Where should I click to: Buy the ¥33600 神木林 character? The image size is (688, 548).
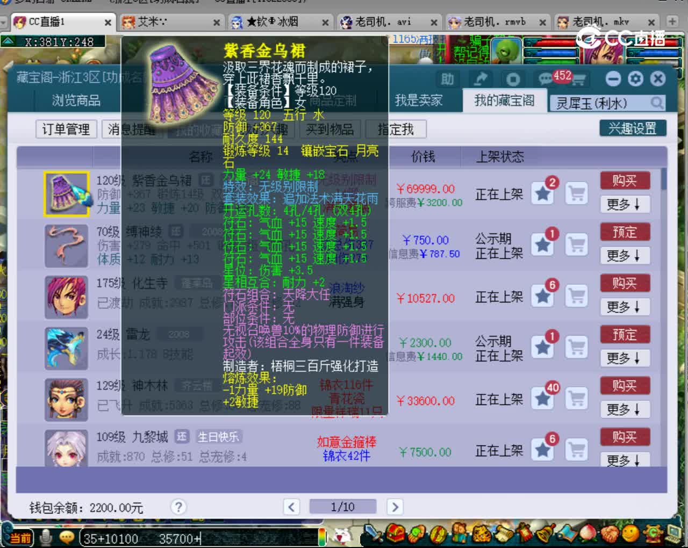point(625,386)
